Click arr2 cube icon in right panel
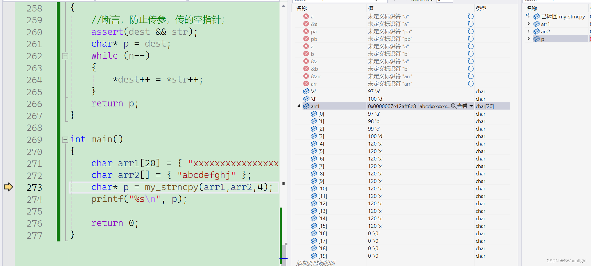Image resolution: width=591 pixels, height=266 pixels. tap(536, 31)
